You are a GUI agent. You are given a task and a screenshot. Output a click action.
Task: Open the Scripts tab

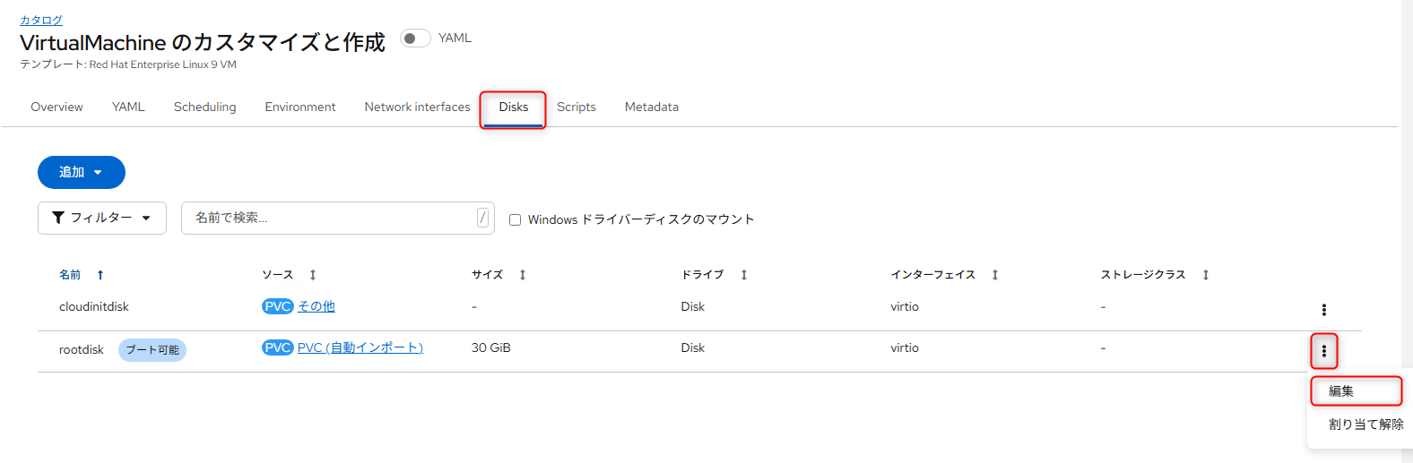point(576,107)
